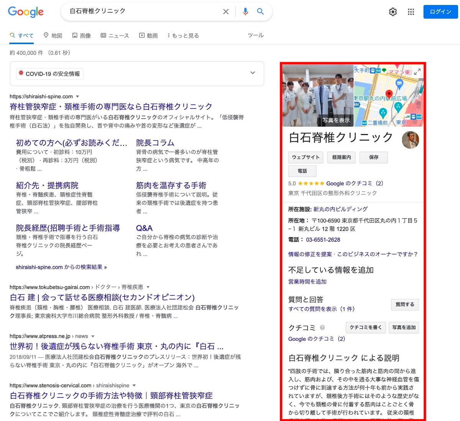Click the 東京 千代田区の整形外科クリニック text
The width and height of the screenshot is (460, 421).
pyautogui.click(x=332, y=193)
